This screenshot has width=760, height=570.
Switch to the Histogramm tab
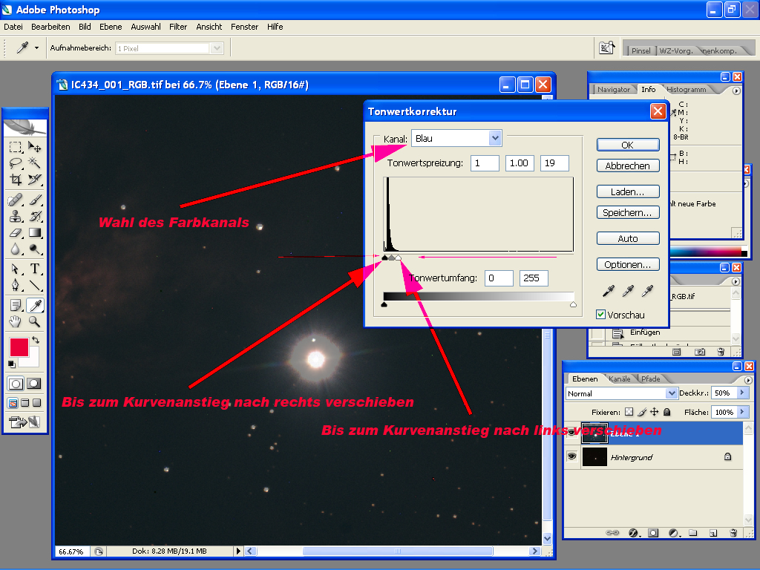(x=687, y=89)
